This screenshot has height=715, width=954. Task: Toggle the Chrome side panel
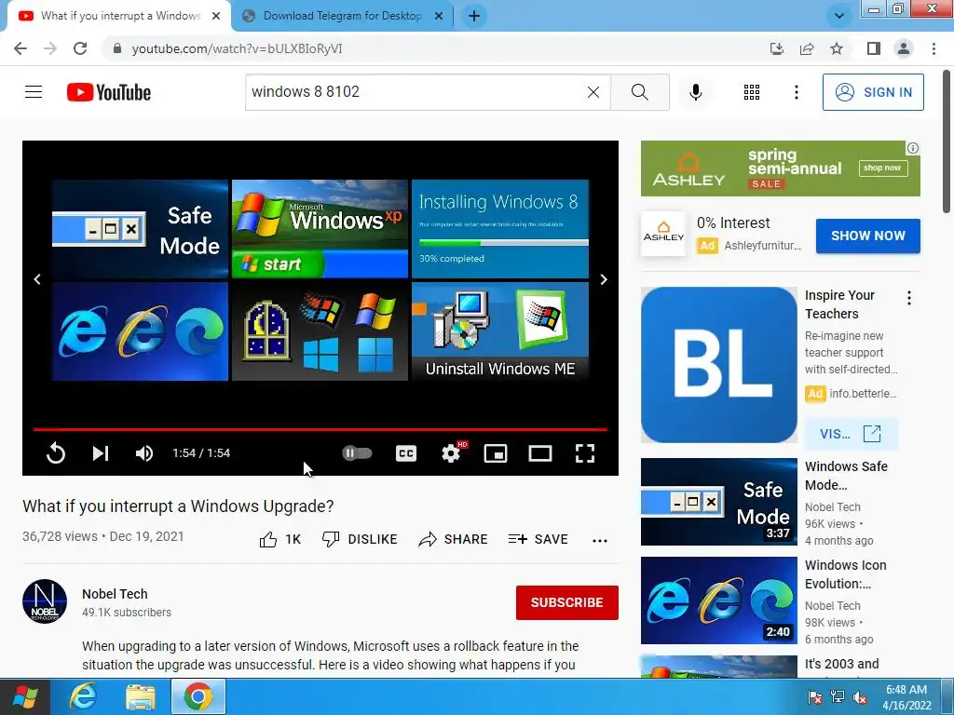(x=874, y=48)
